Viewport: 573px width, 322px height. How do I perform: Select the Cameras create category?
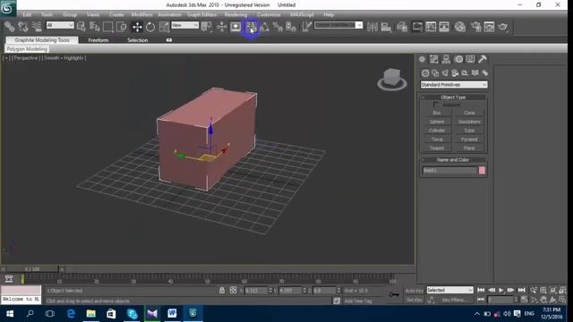pos(455,73)
